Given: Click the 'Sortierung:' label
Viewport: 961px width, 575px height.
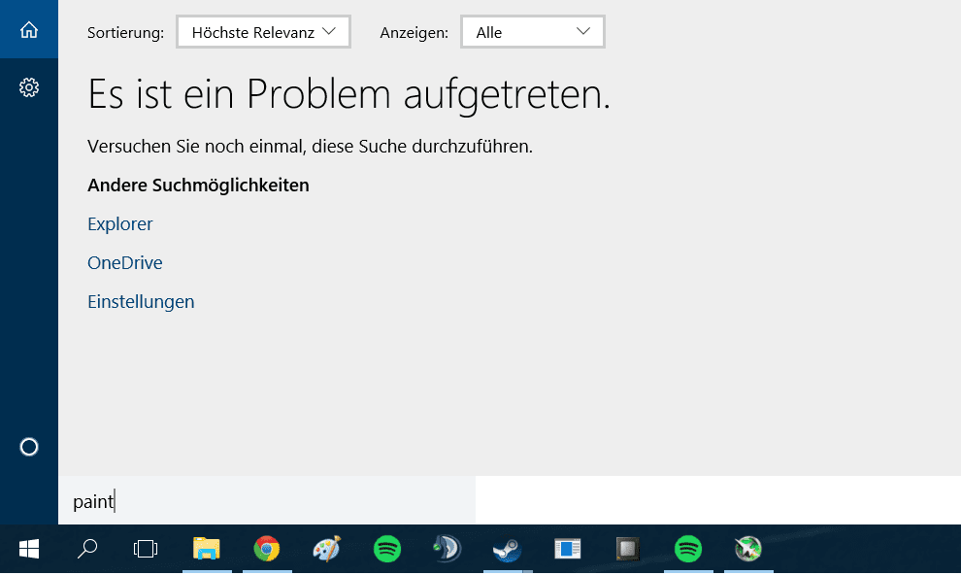Looking at the screenshot, I should (x=125, y=32).
